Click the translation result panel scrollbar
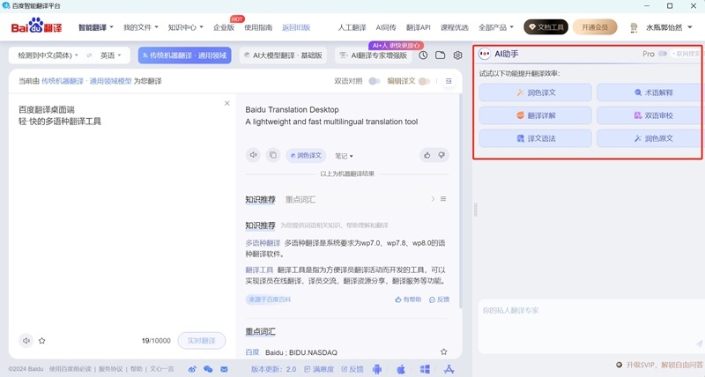This screenshot has width=705, height=377. pyautogui.click(x=460, y=202)
